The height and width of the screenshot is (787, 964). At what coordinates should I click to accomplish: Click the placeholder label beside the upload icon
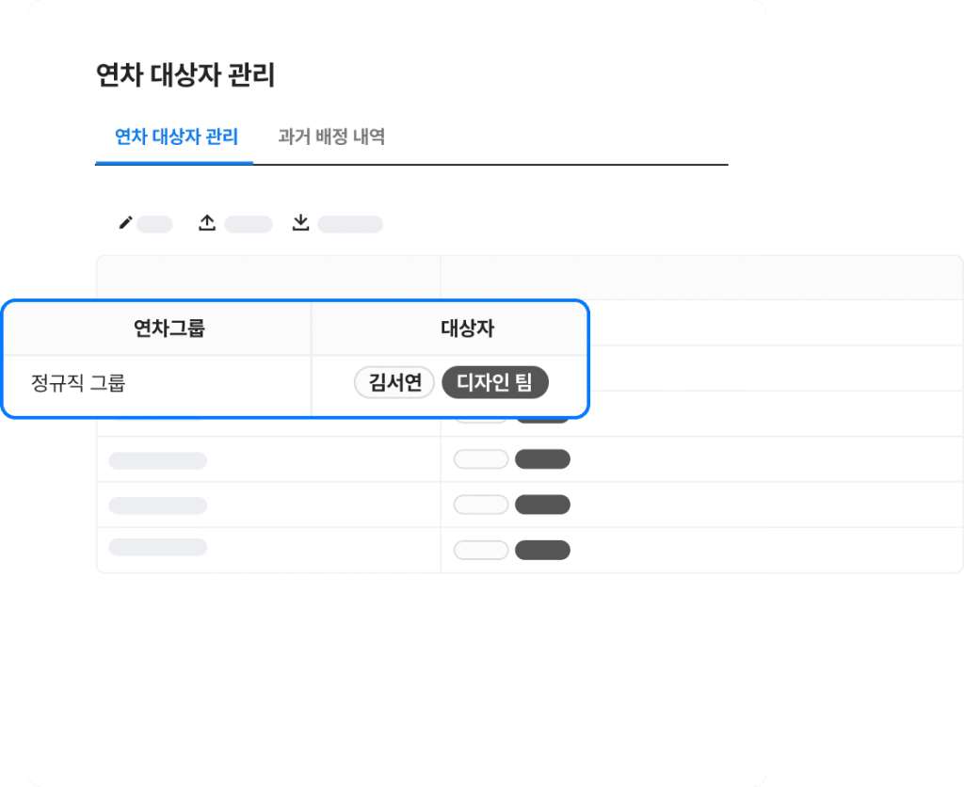click(x=248, y=224)
